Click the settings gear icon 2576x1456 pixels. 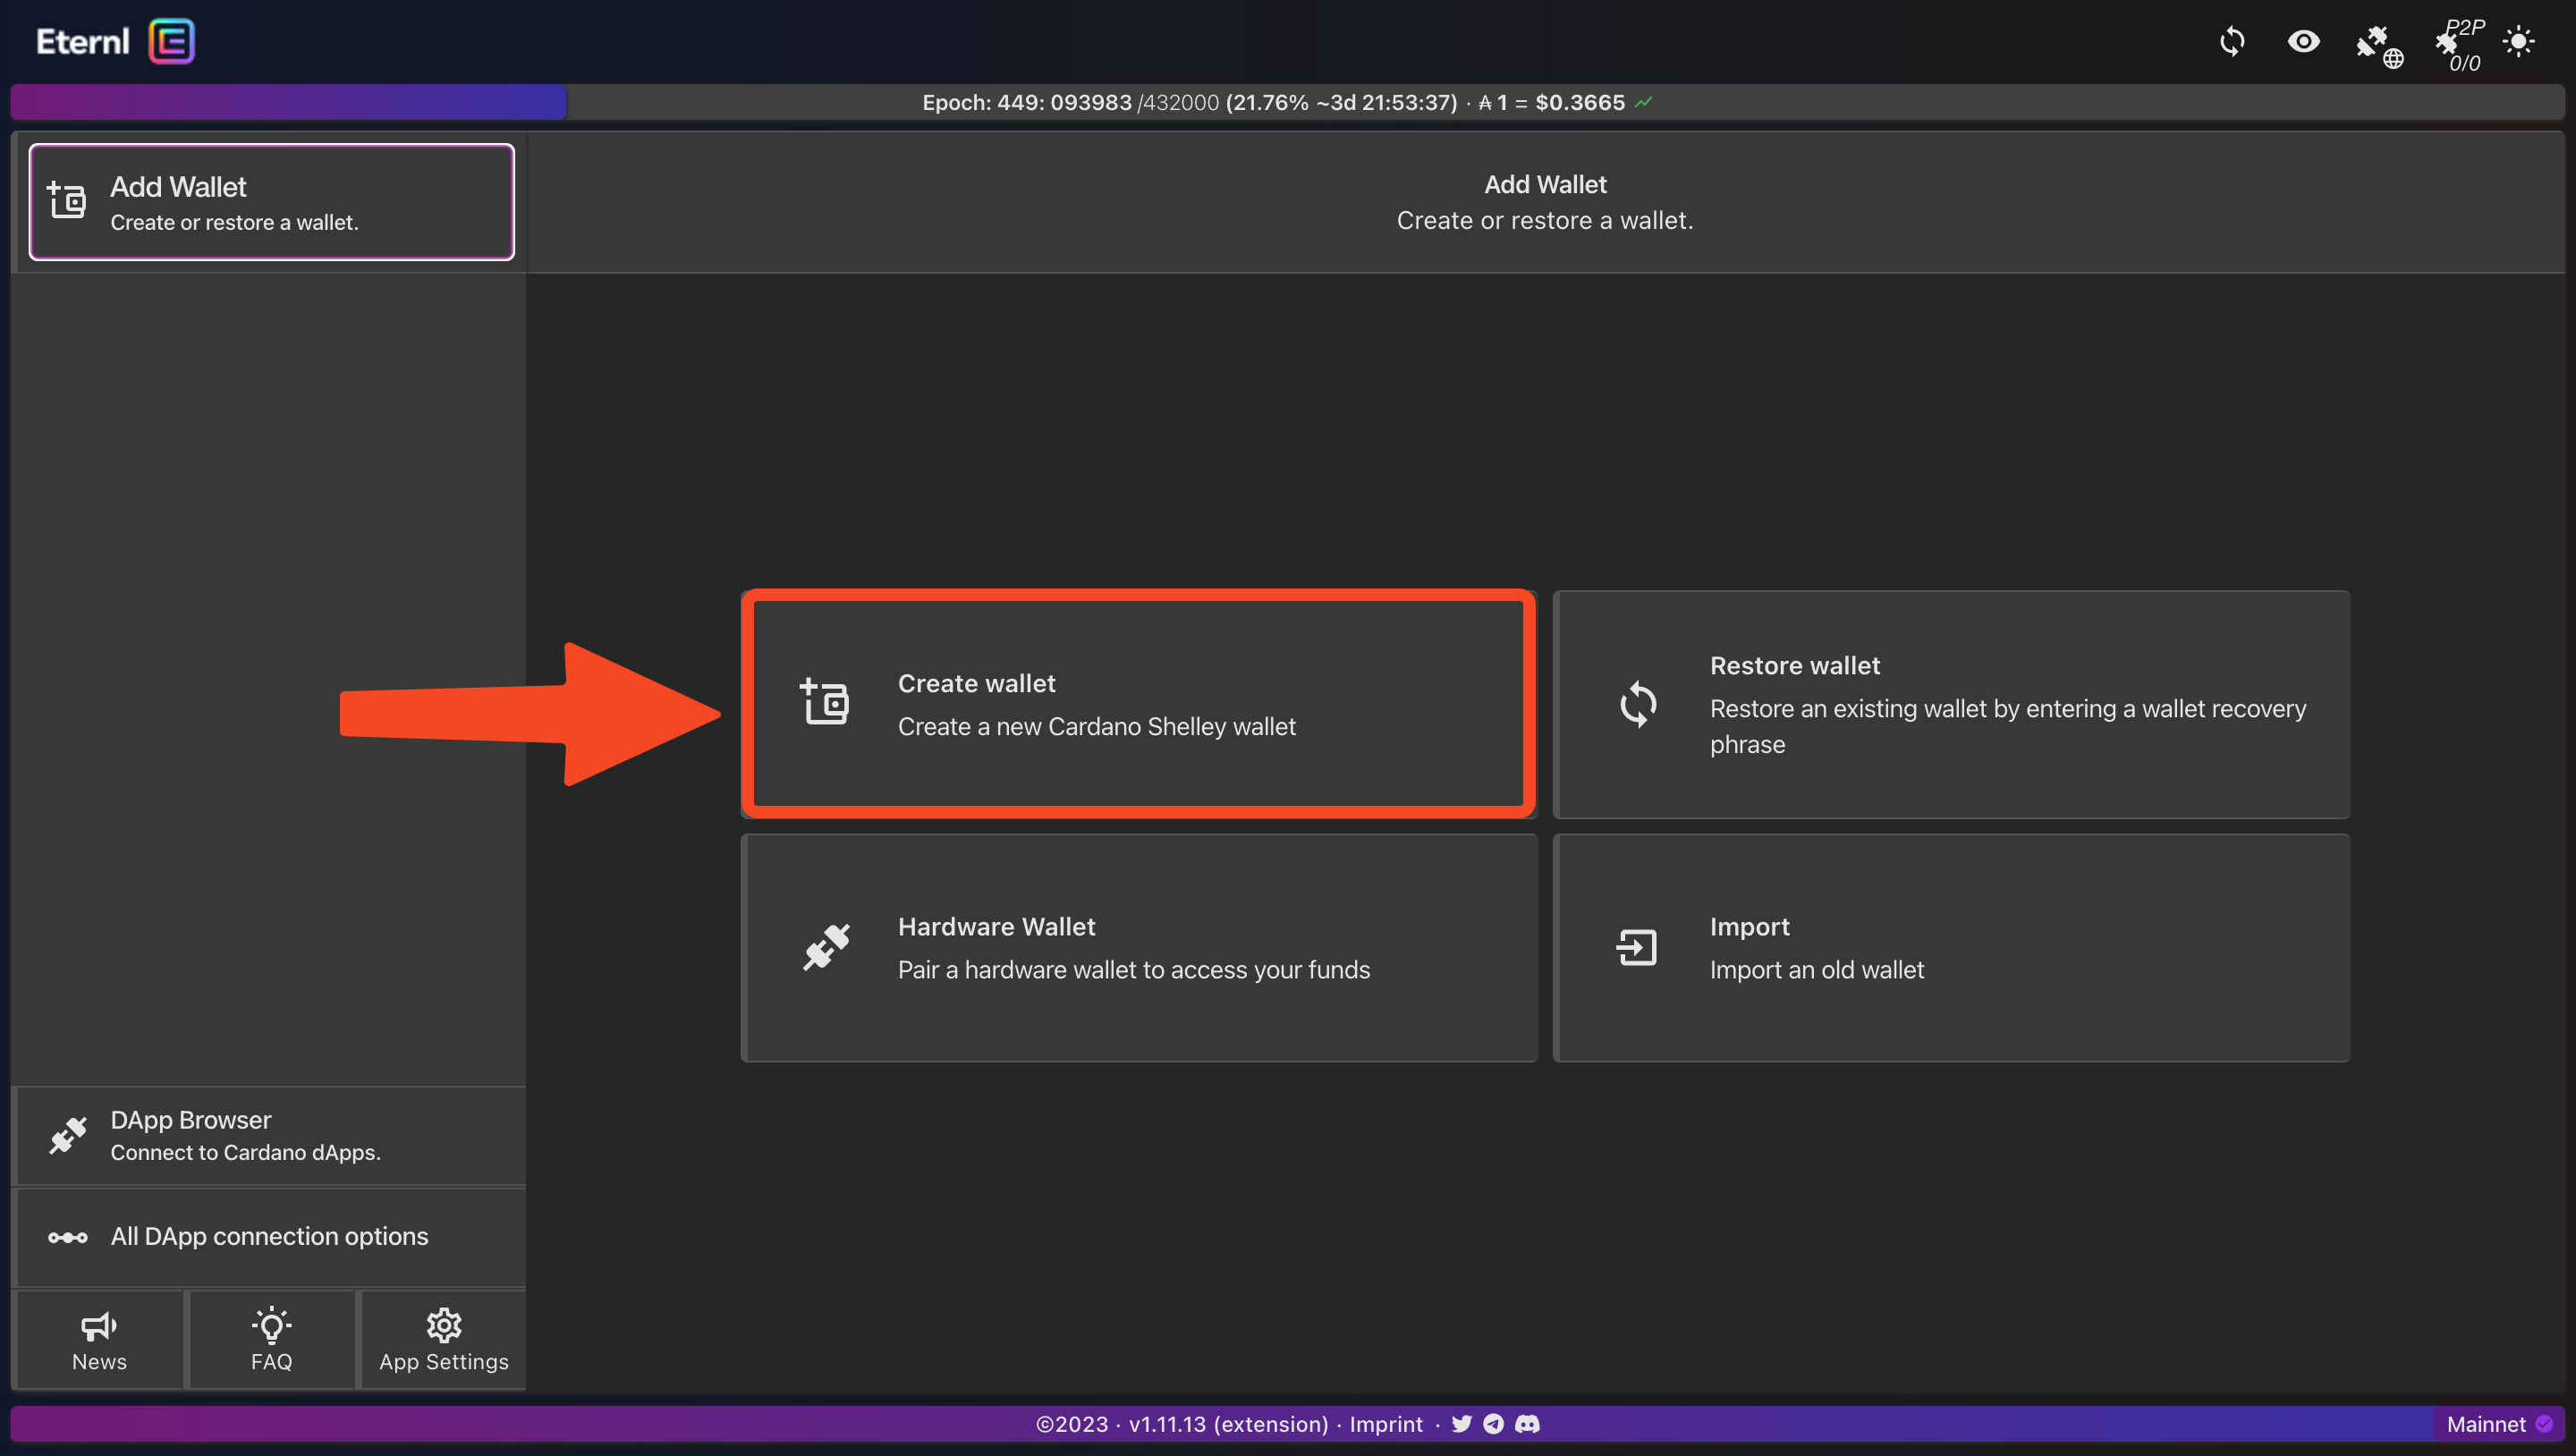click(x=443, y=1325)
